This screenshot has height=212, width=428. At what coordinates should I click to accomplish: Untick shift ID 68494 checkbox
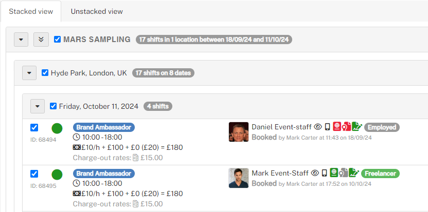tap(34, 127)
